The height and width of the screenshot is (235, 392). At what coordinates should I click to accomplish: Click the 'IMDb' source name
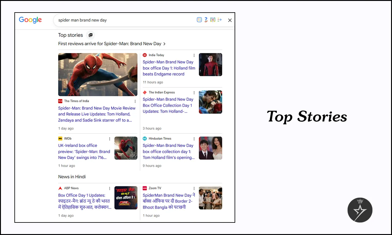tap(68, 139)
